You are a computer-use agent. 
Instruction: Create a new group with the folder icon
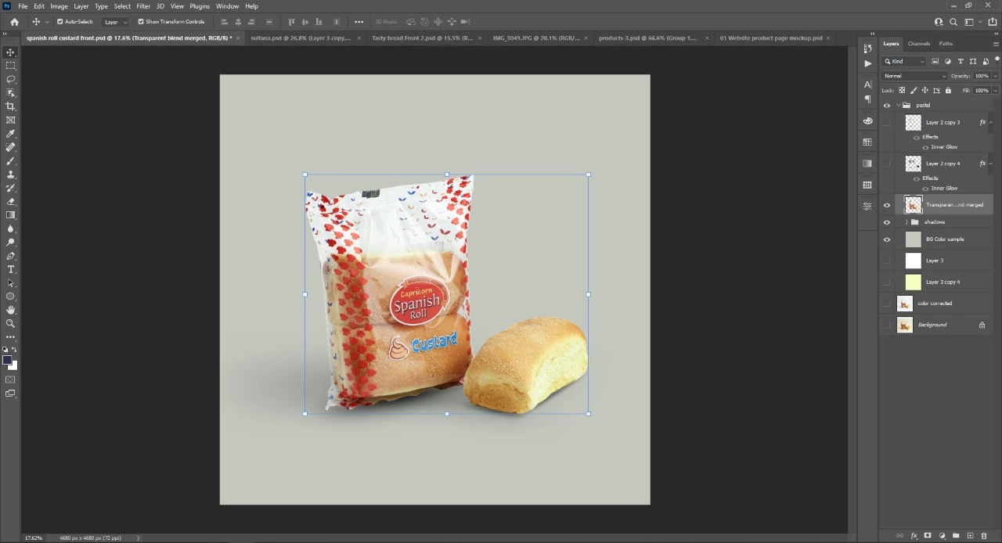[956, 536]
